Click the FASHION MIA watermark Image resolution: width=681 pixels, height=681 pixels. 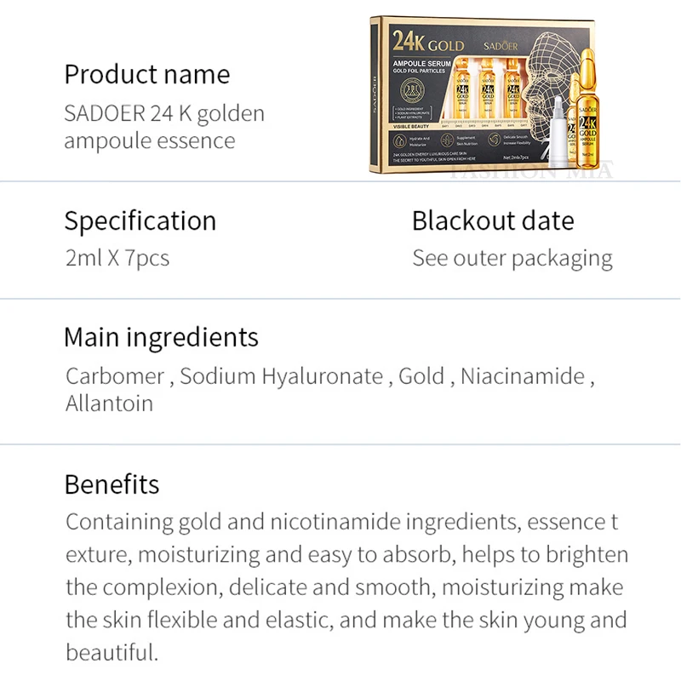coord(530,170)
